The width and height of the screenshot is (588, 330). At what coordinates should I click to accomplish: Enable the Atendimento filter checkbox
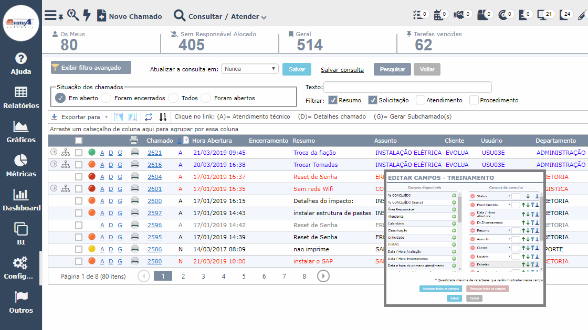420,100
